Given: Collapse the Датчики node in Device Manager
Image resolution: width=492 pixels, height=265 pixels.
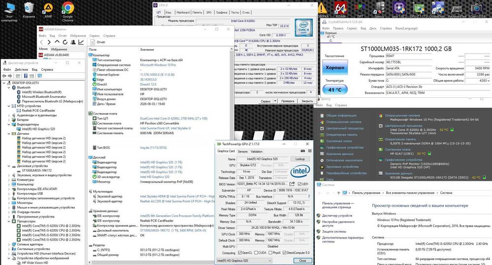Looking at the screenshot, I should click(x=9, y=134).
